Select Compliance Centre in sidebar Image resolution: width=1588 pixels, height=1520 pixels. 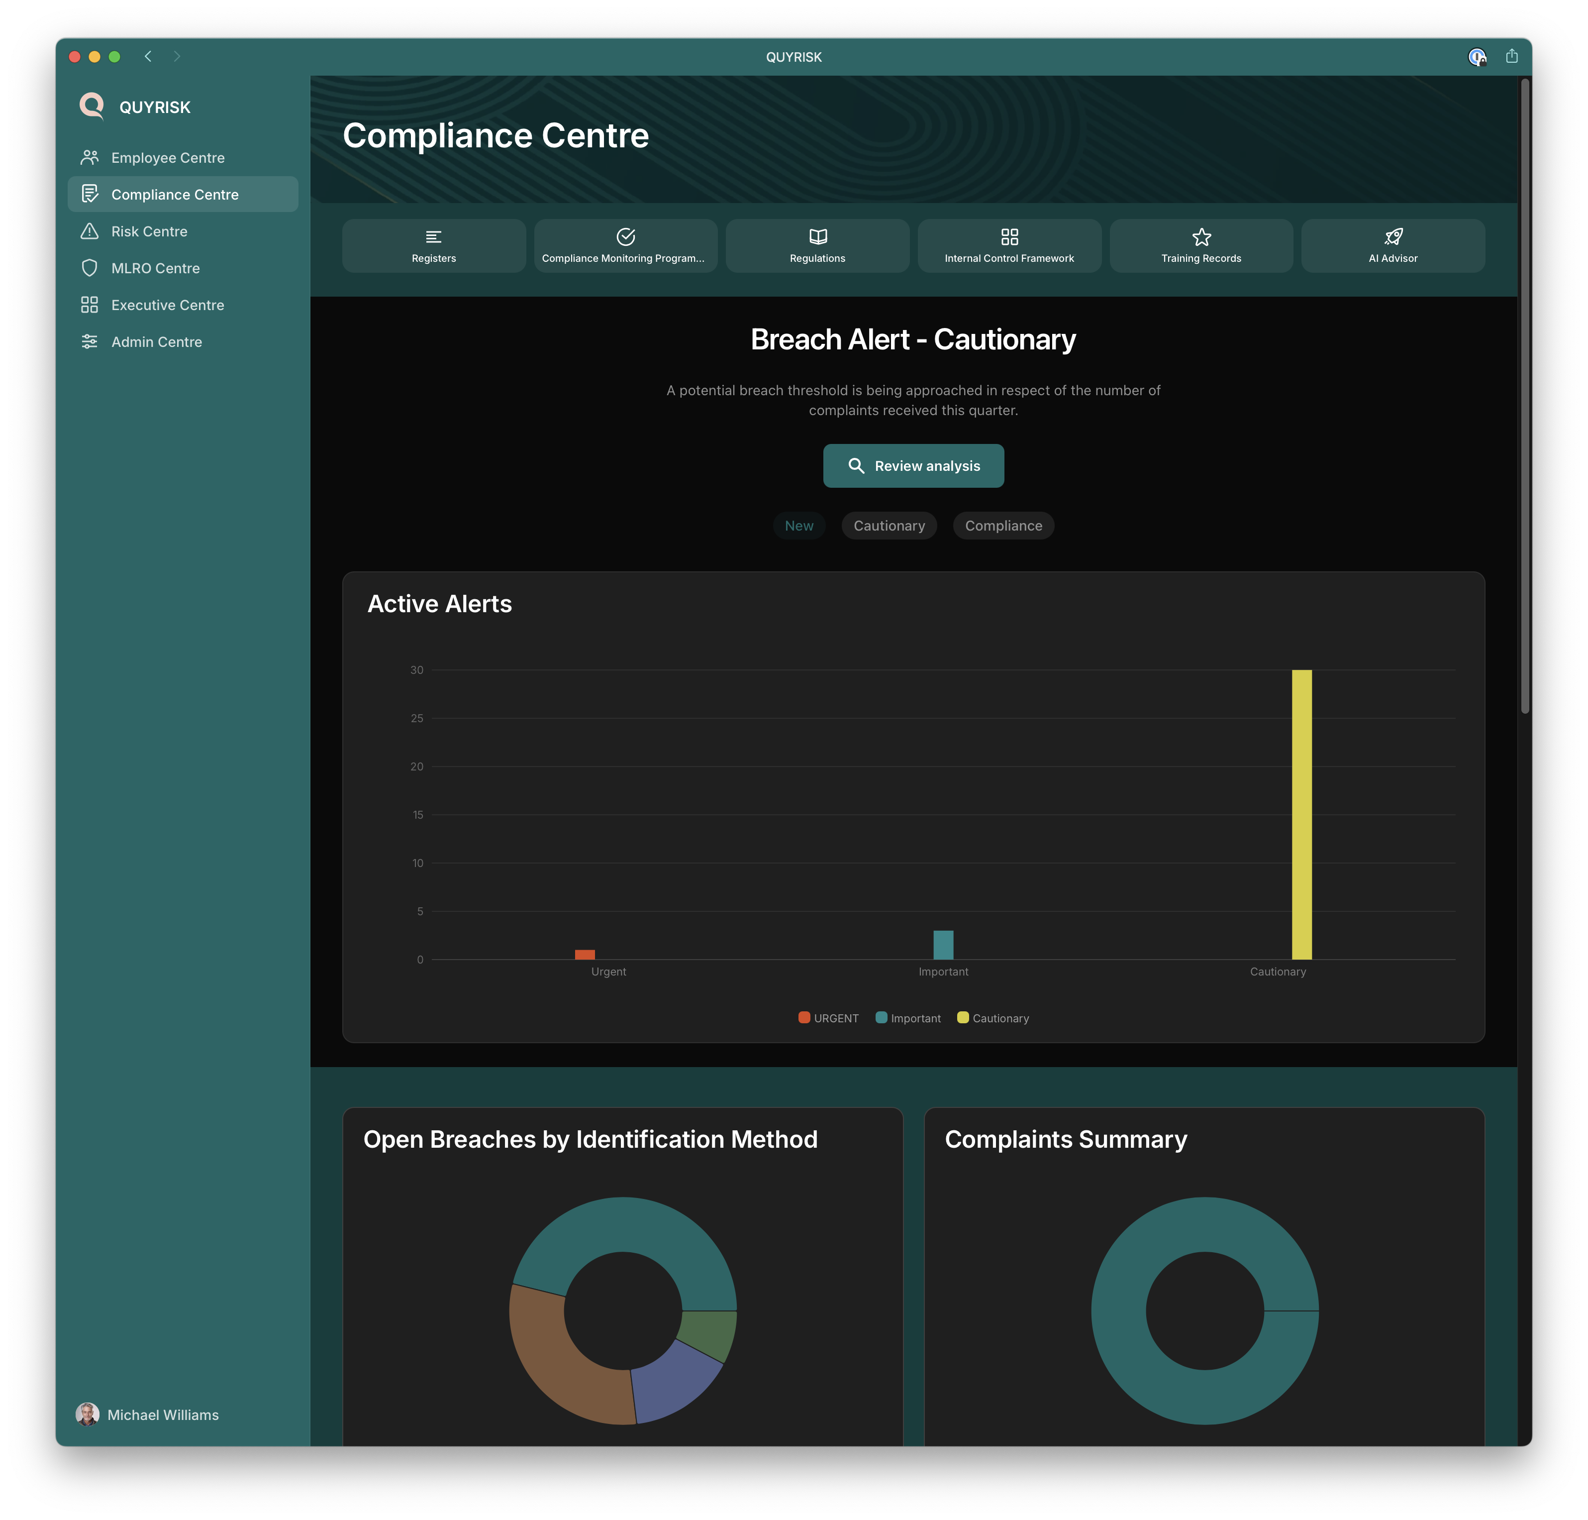point(183,194)
